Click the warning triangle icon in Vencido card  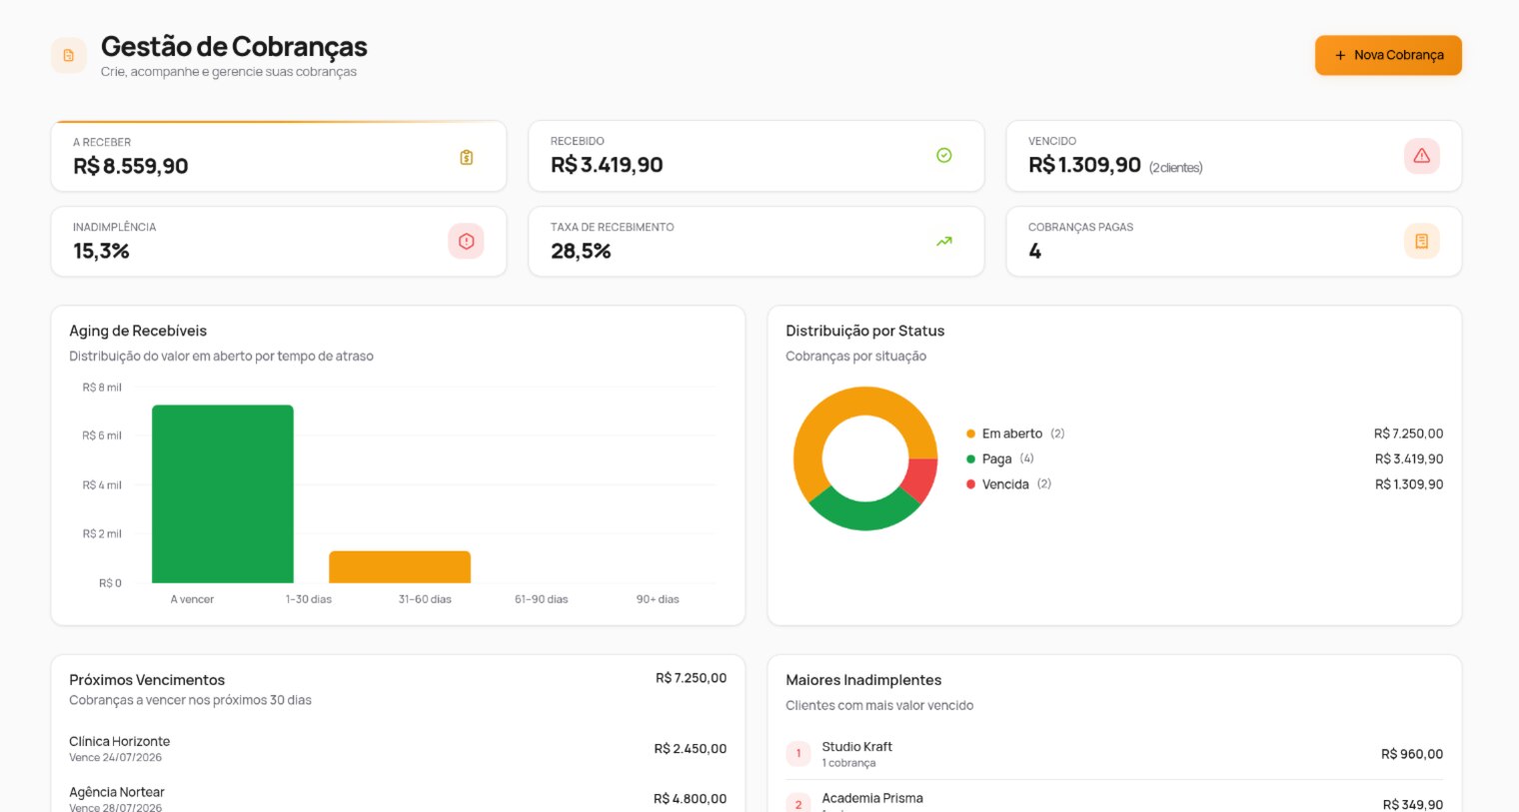(x=1422, y=156)
